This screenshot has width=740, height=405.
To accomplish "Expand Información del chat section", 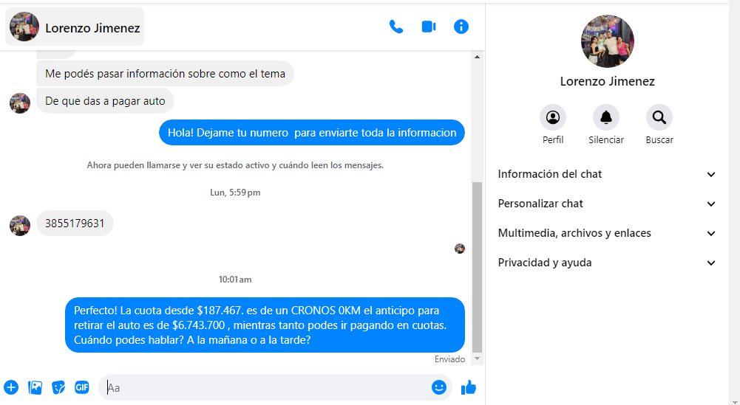I will tap(607, 174).
